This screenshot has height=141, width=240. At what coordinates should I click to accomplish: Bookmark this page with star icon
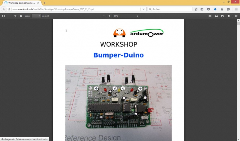click(196, 9)
